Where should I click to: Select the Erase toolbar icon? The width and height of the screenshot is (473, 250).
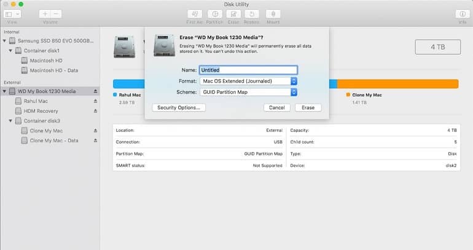[233, 14]
